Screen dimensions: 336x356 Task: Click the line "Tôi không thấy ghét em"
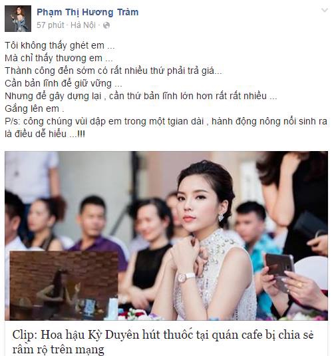pos(60,45)
